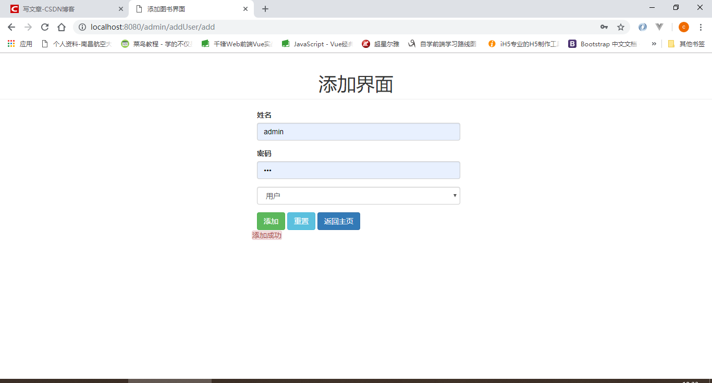This screenshot has width=712, height=383.
Task: Click the 添加 submit button
Action: tap(271, 221)
